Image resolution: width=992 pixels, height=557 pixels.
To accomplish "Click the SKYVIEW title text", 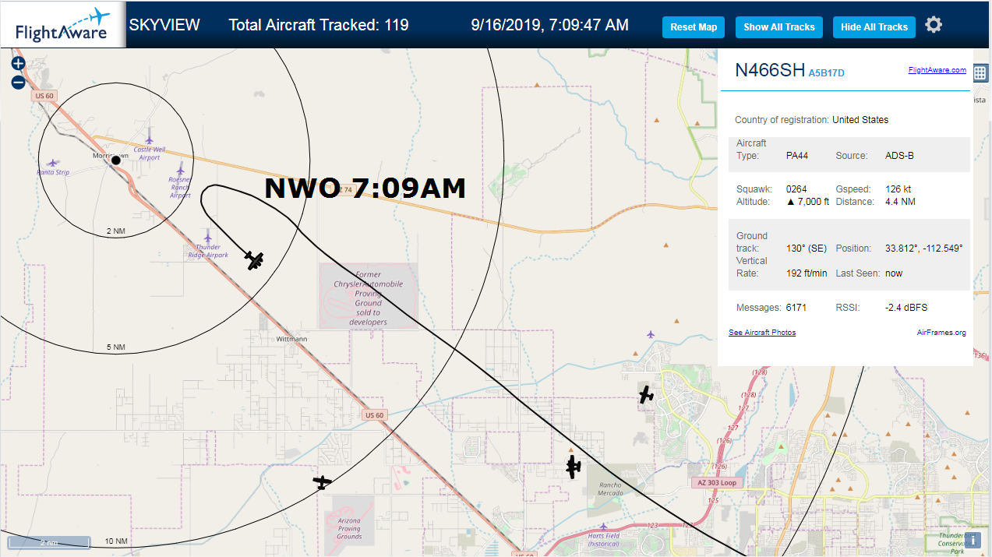I will [164, 25].
